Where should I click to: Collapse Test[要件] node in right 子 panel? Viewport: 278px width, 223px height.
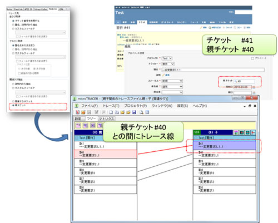196,138
